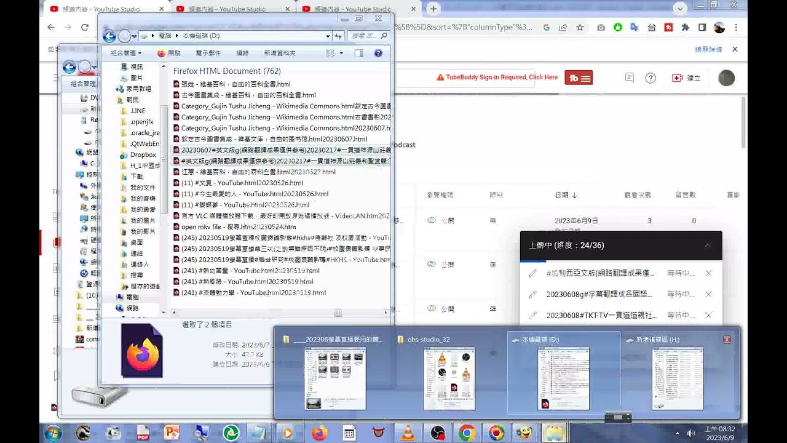787x443 pixels.
Task: Dismiss the banner next to 瞭解詳情
Action: pyautogui.click(x=735, y=49)
